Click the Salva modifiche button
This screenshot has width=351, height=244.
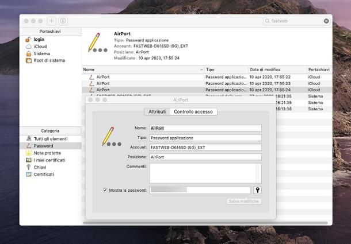point(244,202)
